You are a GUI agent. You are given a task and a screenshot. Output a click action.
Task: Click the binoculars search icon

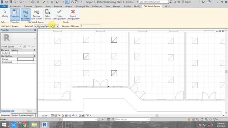tap(171, 2)
